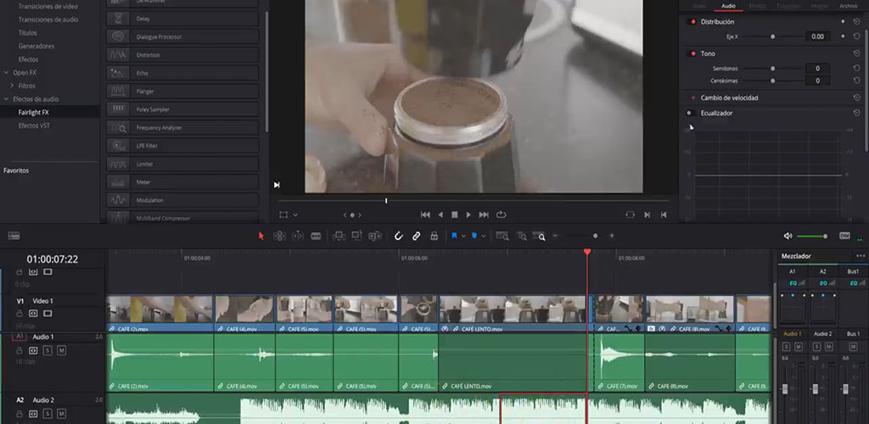Toggle the magnet snapping icon
The image size is (869, 424).
[399, 236]
